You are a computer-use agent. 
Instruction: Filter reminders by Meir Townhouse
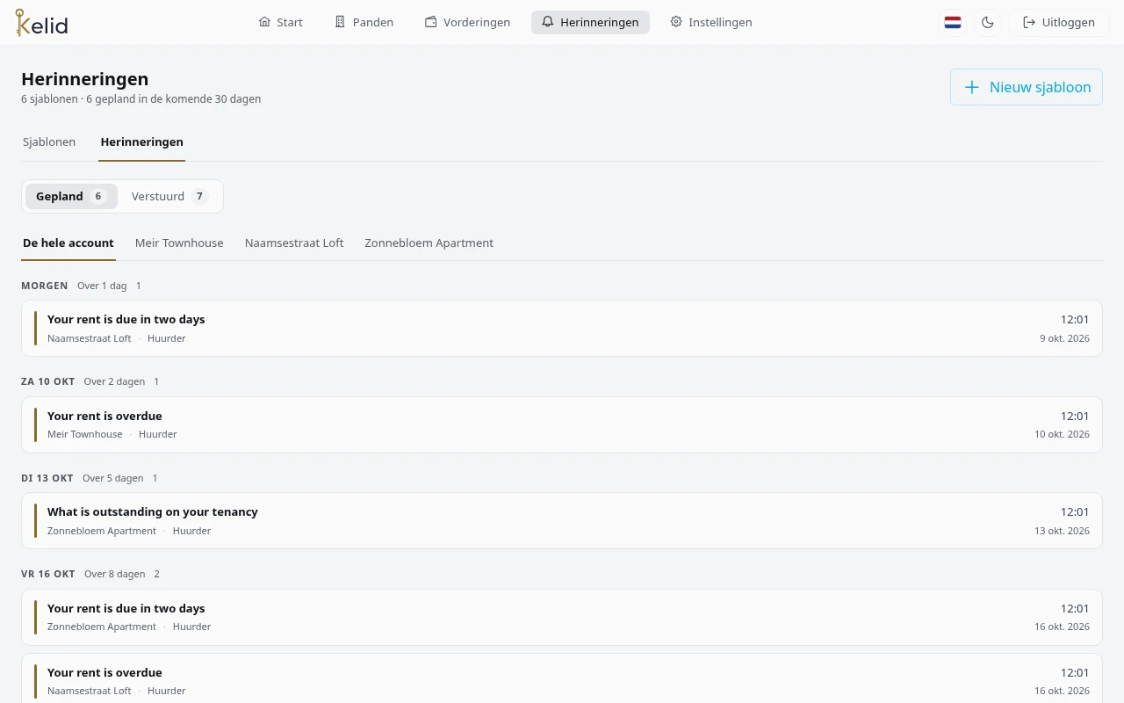pyautogui.click(x=179, y=243)
